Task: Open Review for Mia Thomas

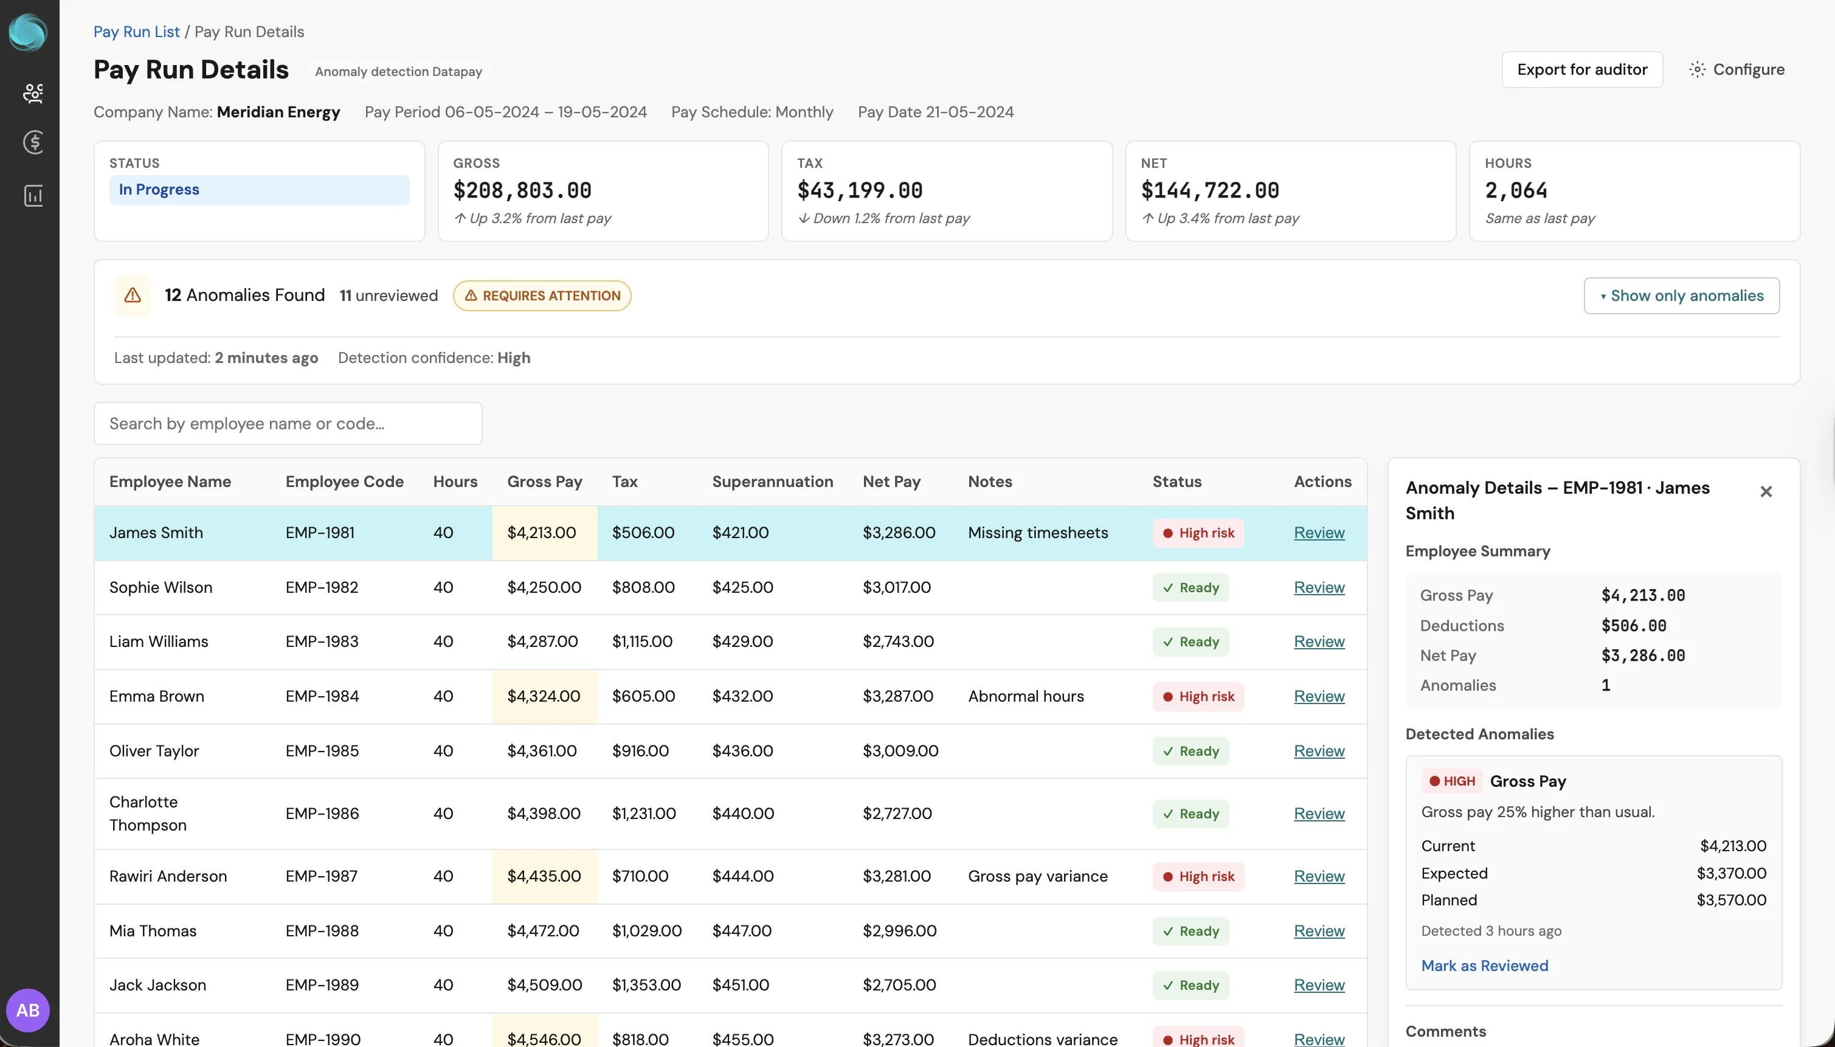Action: (1319, 930)
